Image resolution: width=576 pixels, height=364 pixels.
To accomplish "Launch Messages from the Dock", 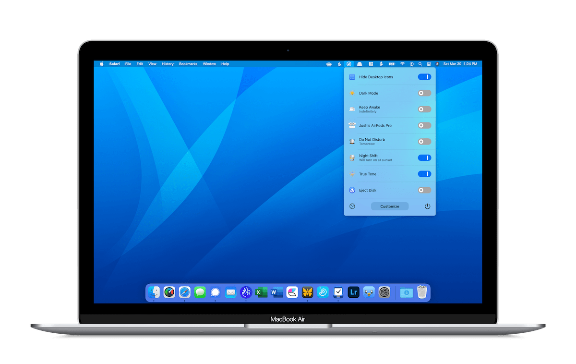I will [x=200, y=292].
